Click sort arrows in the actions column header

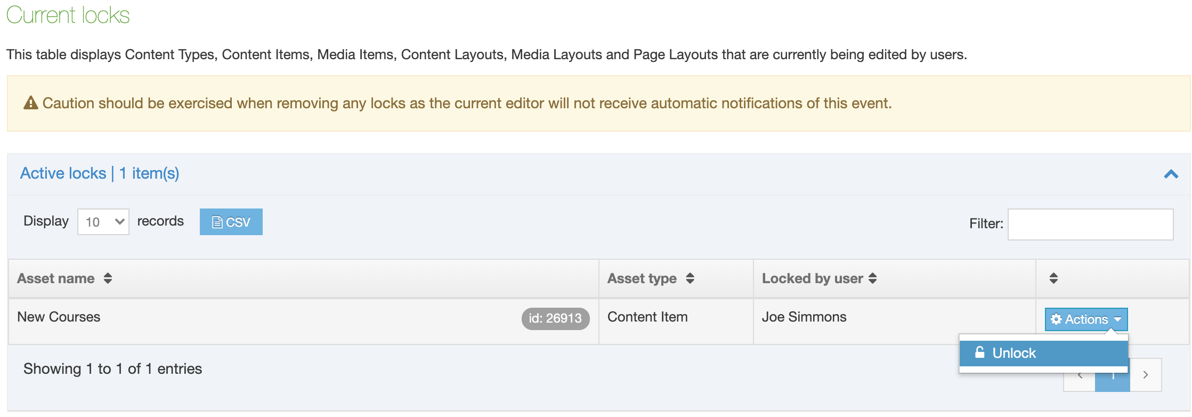[1053, 278]
